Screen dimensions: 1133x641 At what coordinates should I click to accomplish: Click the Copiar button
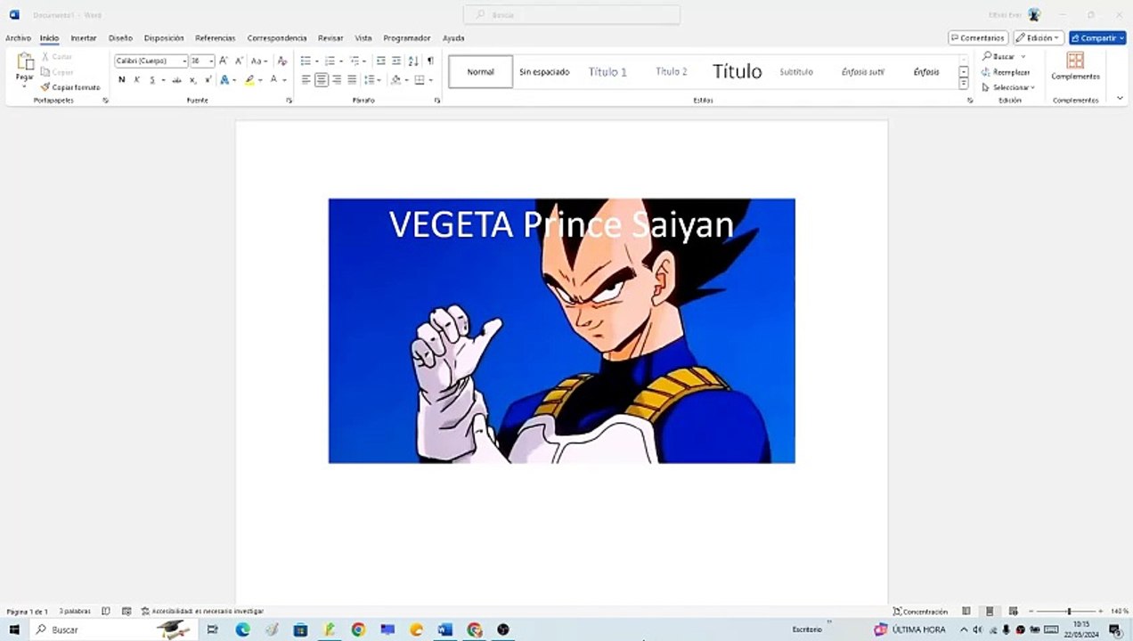point(57,72)
